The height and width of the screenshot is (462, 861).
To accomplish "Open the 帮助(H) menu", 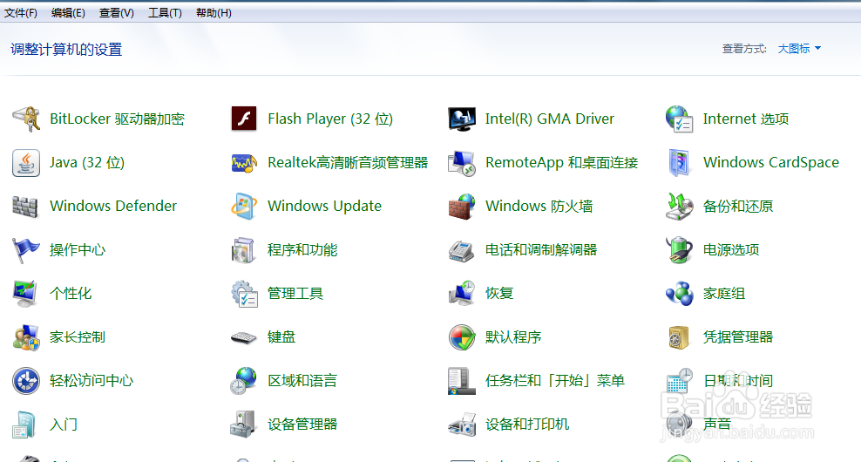I will click(x=214, y=12).
